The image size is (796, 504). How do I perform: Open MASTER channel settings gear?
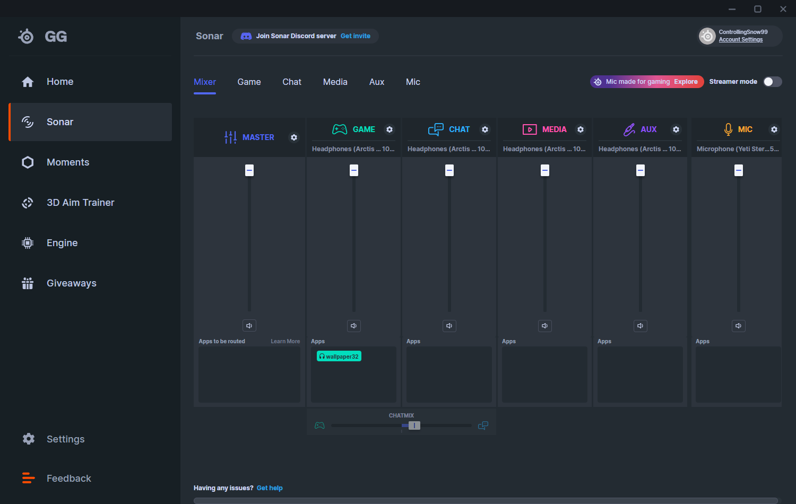pyautogui.click(x=294, y=137)
